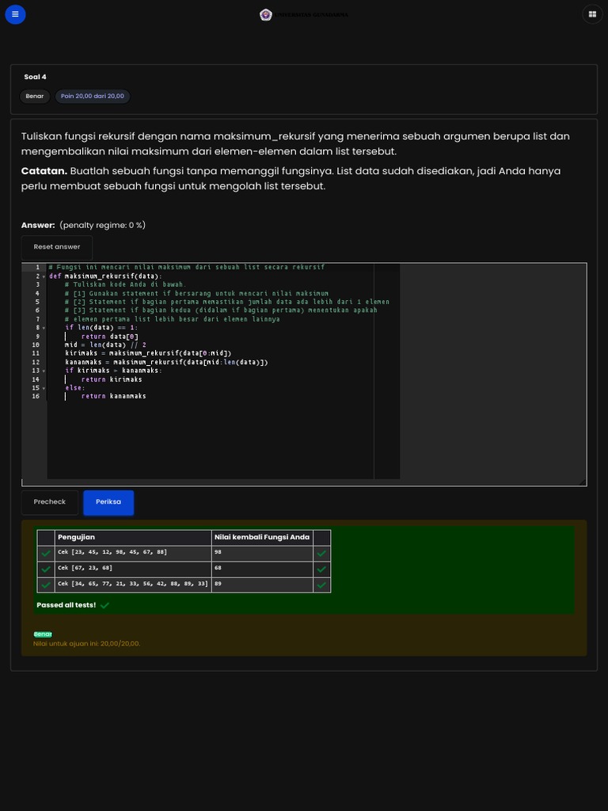
Task: Collapse fold arrow on line 8
Action: [44, 328]
